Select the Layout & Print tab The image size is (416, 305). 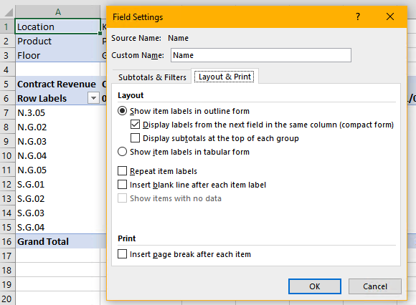click(x=224, y=77)
